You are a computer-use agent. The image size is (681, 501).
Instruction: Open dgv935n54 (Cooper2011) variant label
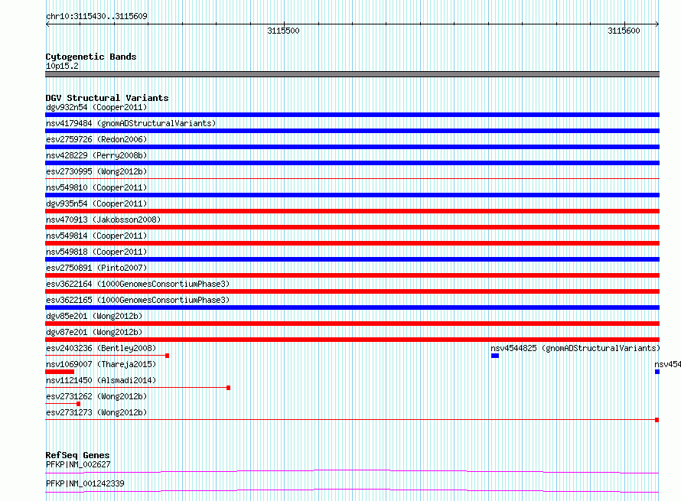pyautogui.click(x=96, y=203)
